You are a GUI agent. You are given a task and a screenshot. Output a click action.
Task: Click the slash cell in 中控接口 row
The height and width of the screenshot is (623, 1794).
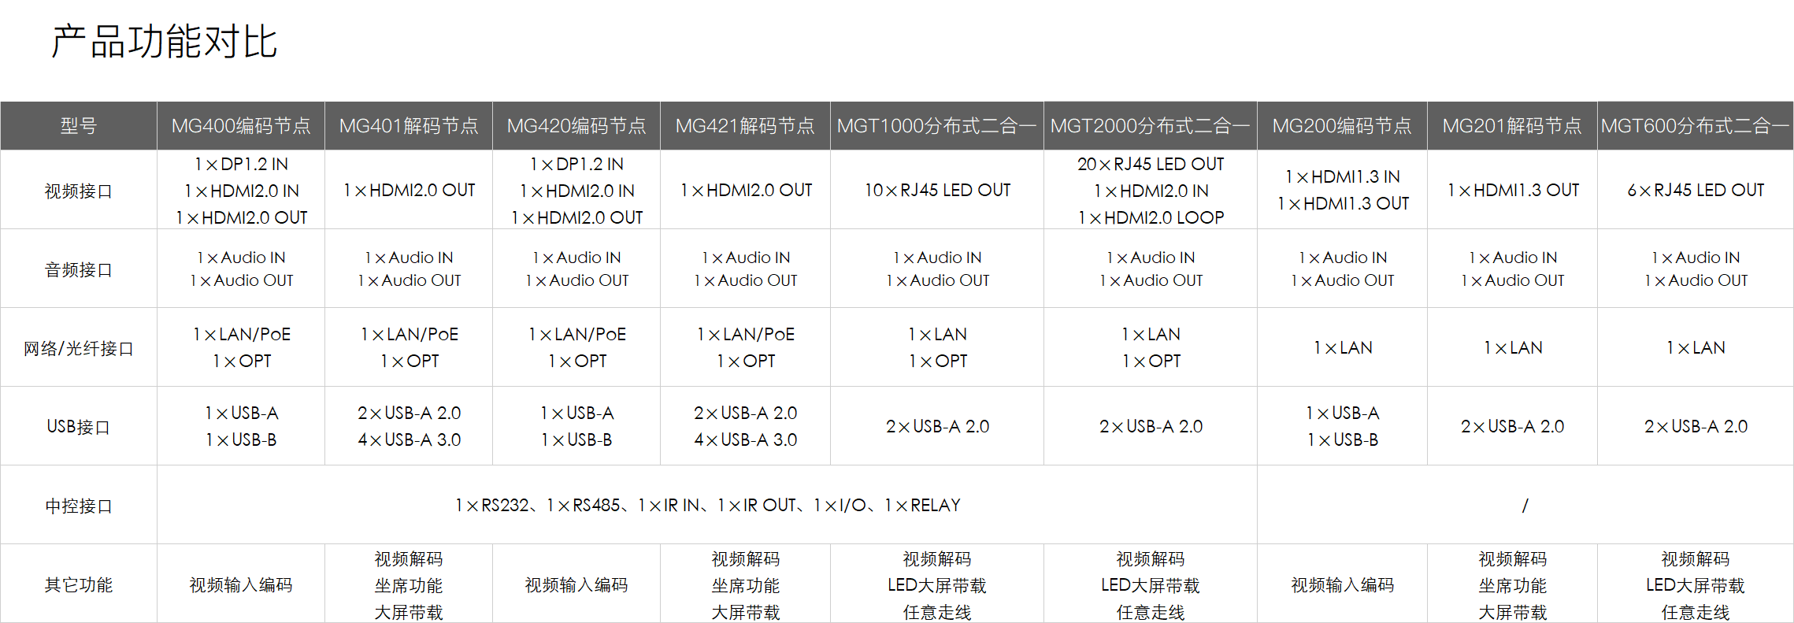click(1525, 505)
